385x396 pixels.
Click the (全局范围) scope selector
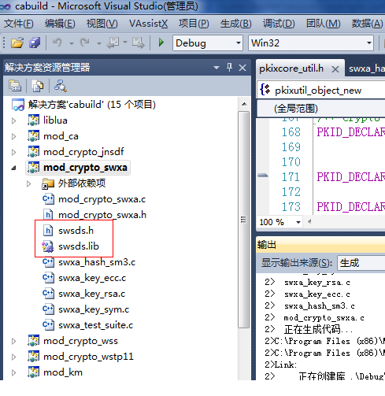pos(321,109)
